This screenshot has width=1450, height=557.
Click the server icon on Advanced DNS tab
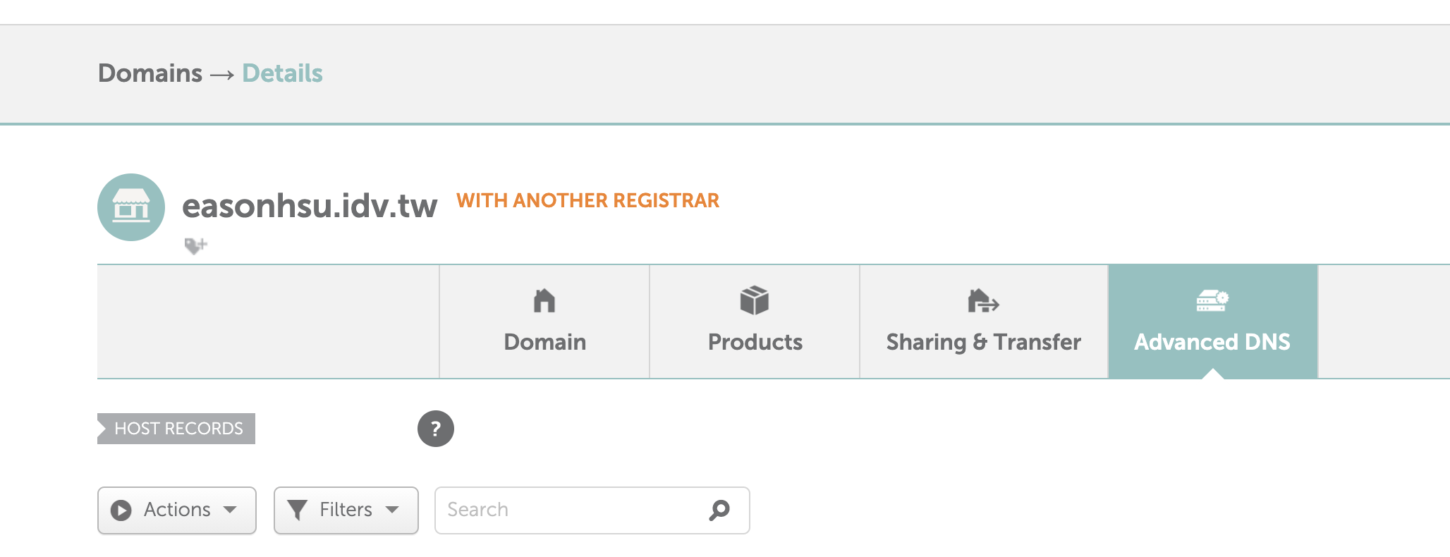(x=1212, y=301)
